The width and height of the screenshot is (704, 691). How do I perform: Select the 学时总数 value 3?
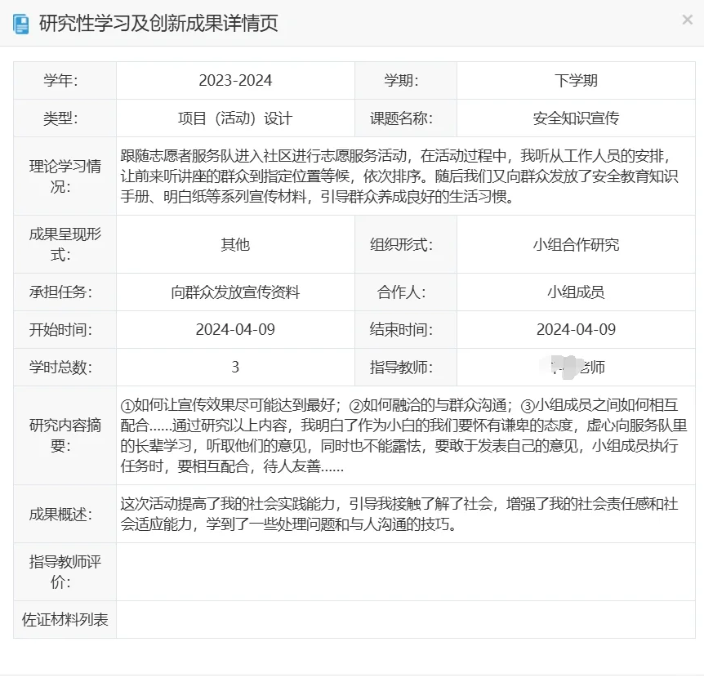235,368
